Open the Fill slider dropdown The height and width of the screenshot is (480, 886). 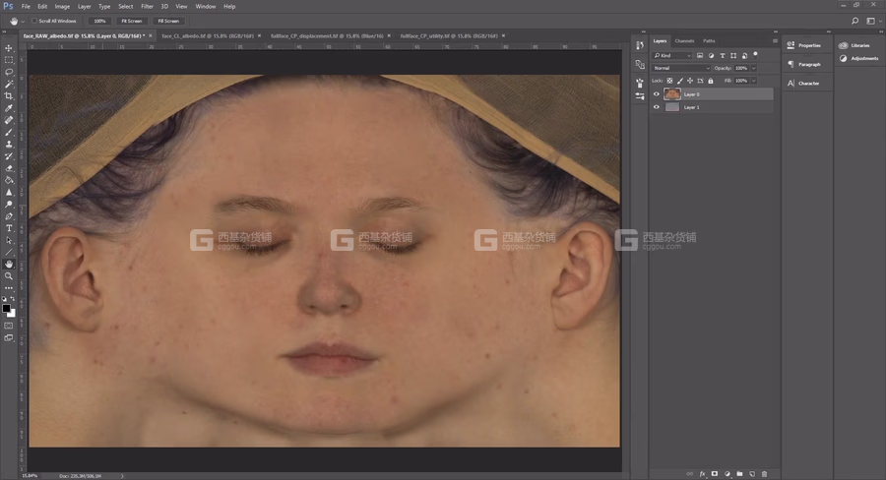753,81
